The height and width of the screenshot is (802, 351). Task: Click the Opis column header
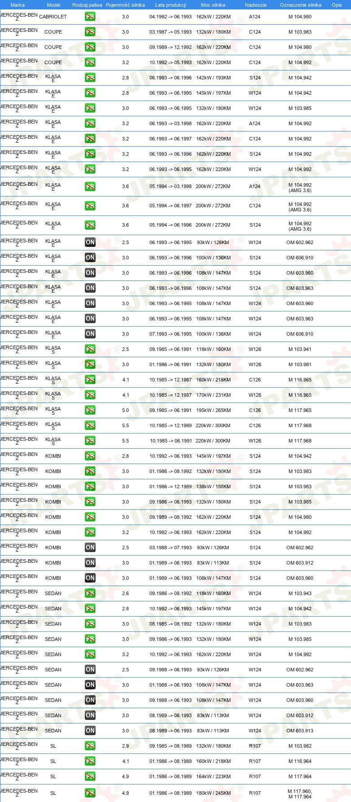click(337, 5)
